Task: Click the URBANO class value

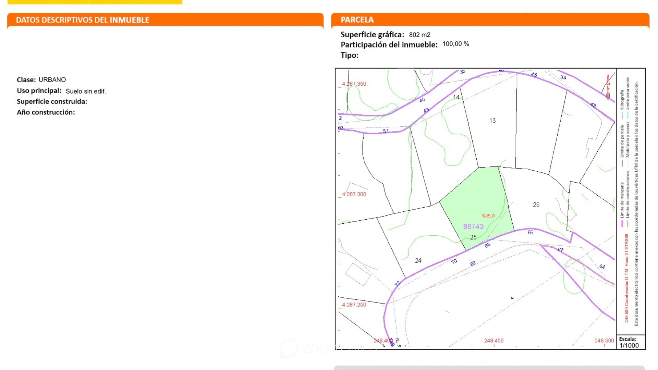Action: 52,80
